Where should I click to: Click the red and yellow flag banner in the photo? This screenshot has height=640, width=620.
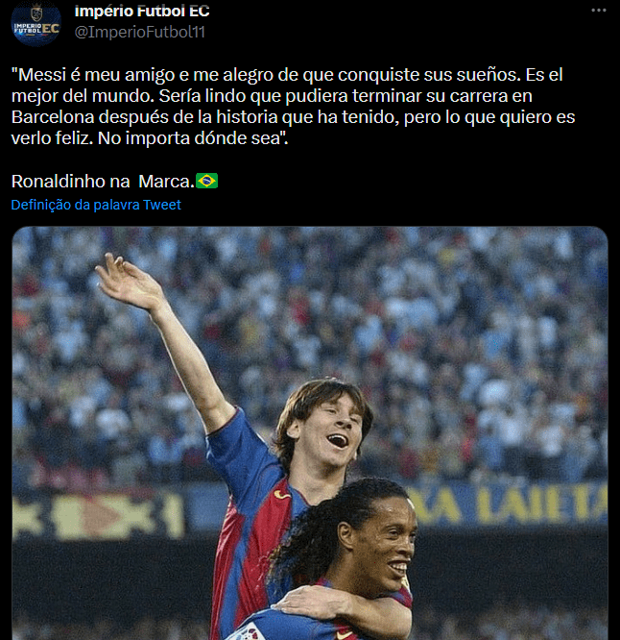tap(98, 515)
